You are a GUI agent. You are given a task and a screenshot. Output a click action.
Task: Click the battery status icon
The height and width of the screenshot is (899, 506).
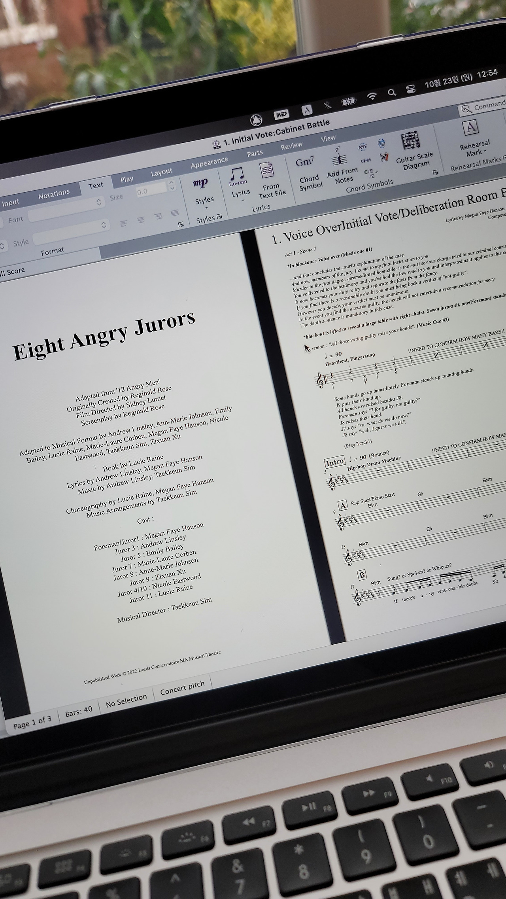pyautogui.click(x=349, y=102)
